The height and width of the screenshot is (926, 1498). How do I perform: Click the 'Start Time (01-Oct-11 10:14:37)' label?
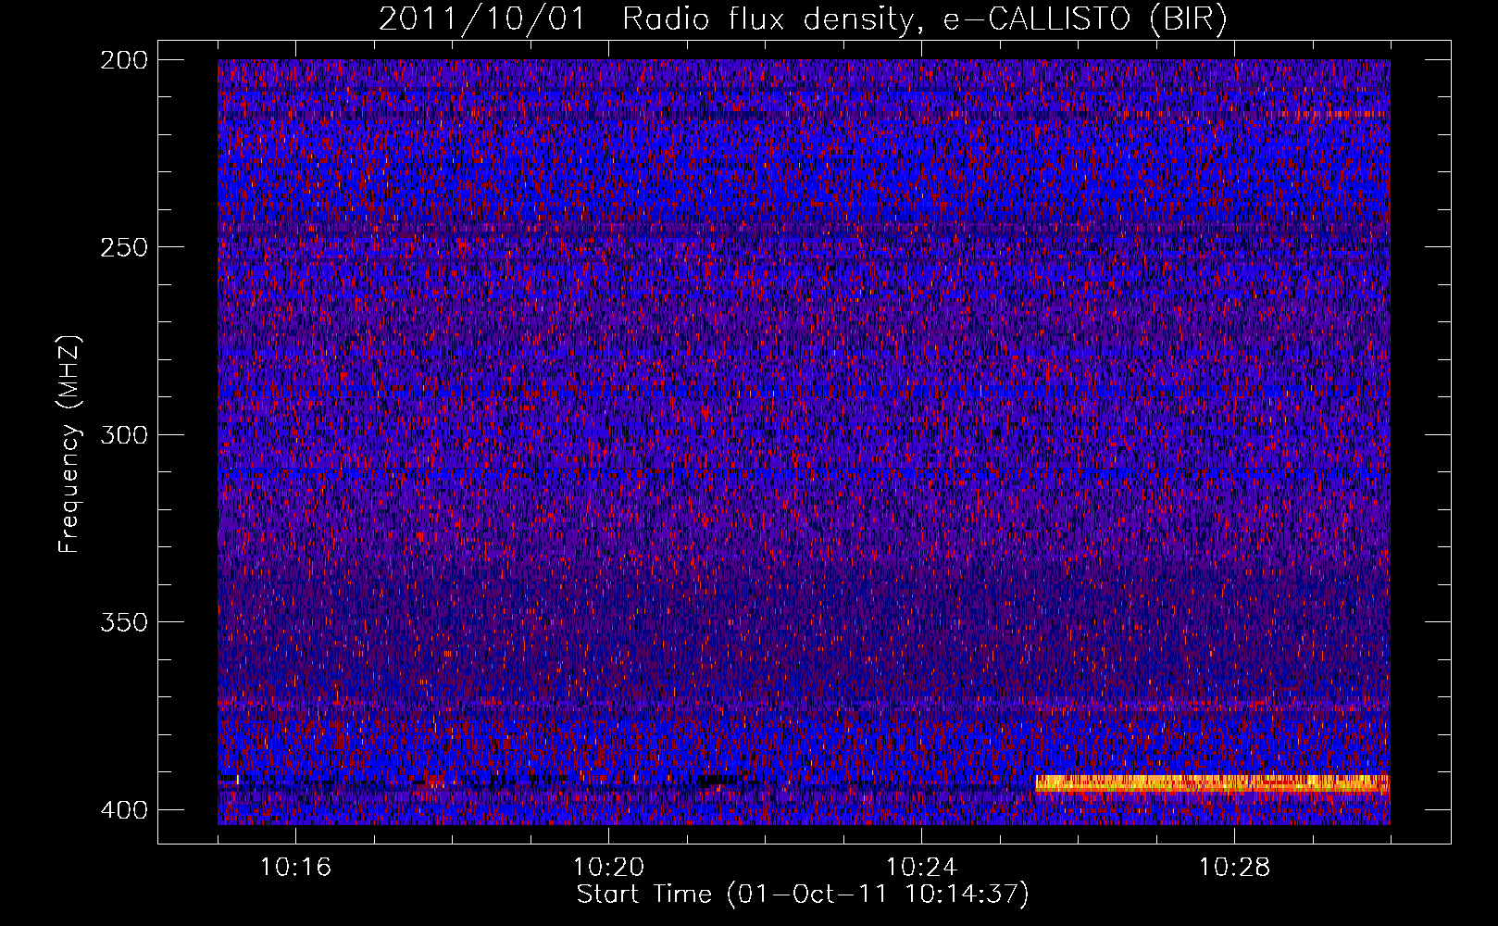click(803, 895)
